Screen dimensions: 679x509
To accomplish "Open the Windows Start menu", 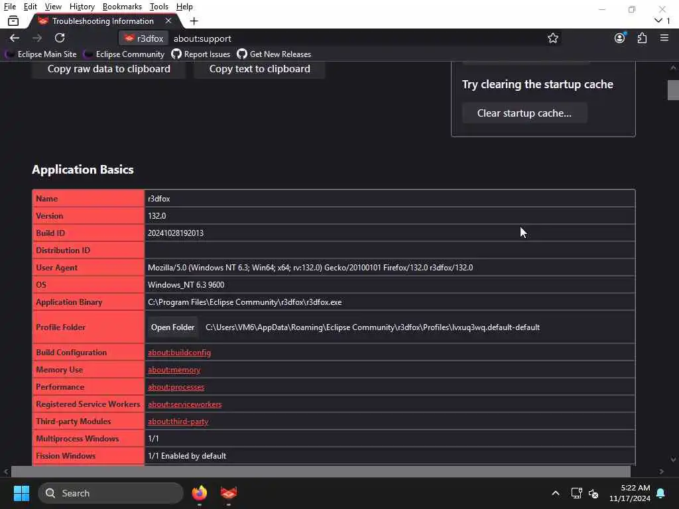I will (x=21, y=493).
